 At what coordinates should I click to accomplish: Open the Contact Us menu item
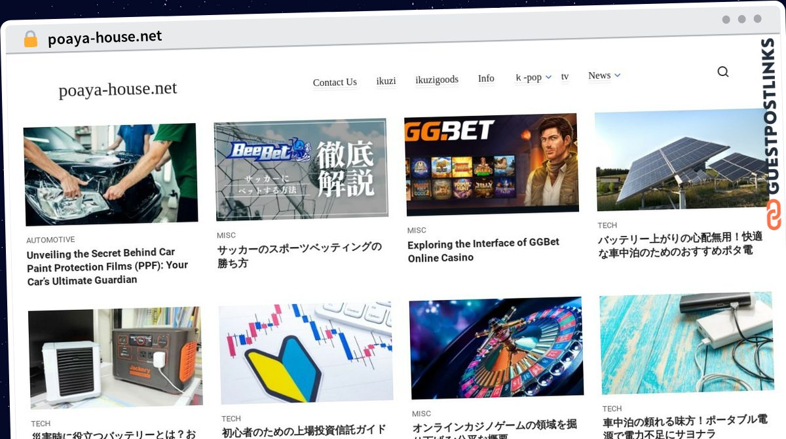[x=335, y=82]
